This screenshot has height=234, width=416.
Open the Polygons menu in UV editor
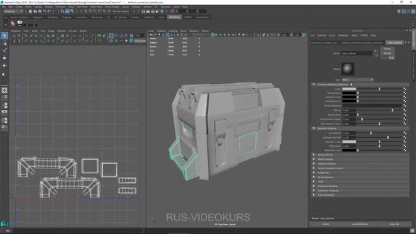[16, 31]
